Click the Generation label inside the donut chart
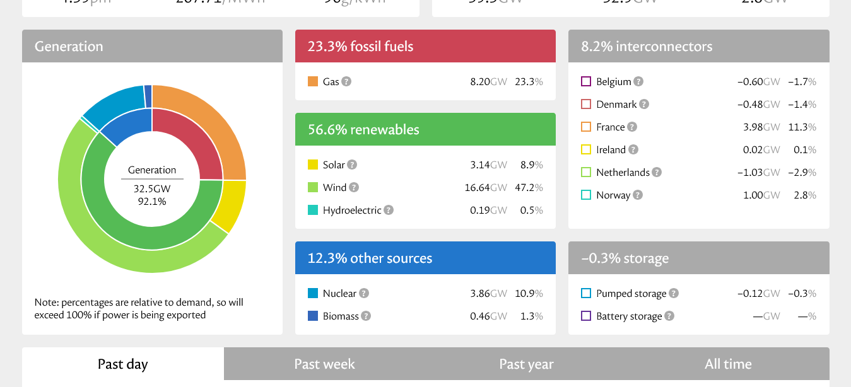 coord(151,171)
